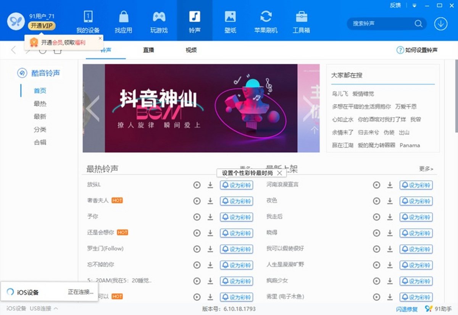458x315 pixels.
Task: Open 91助手 from the status bar
Action: (438, 309)
